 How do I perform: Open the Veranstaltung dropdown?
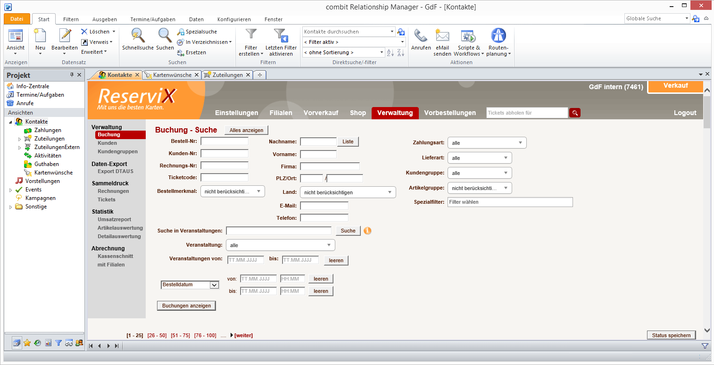pos(281,245)
